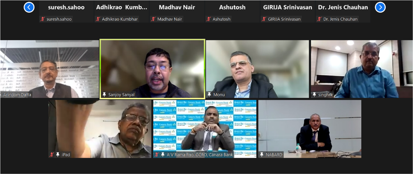The width and height of the screenshot is (413, 174).
Task: Click the right arrow to show more participants
Action: coord(380,7)
